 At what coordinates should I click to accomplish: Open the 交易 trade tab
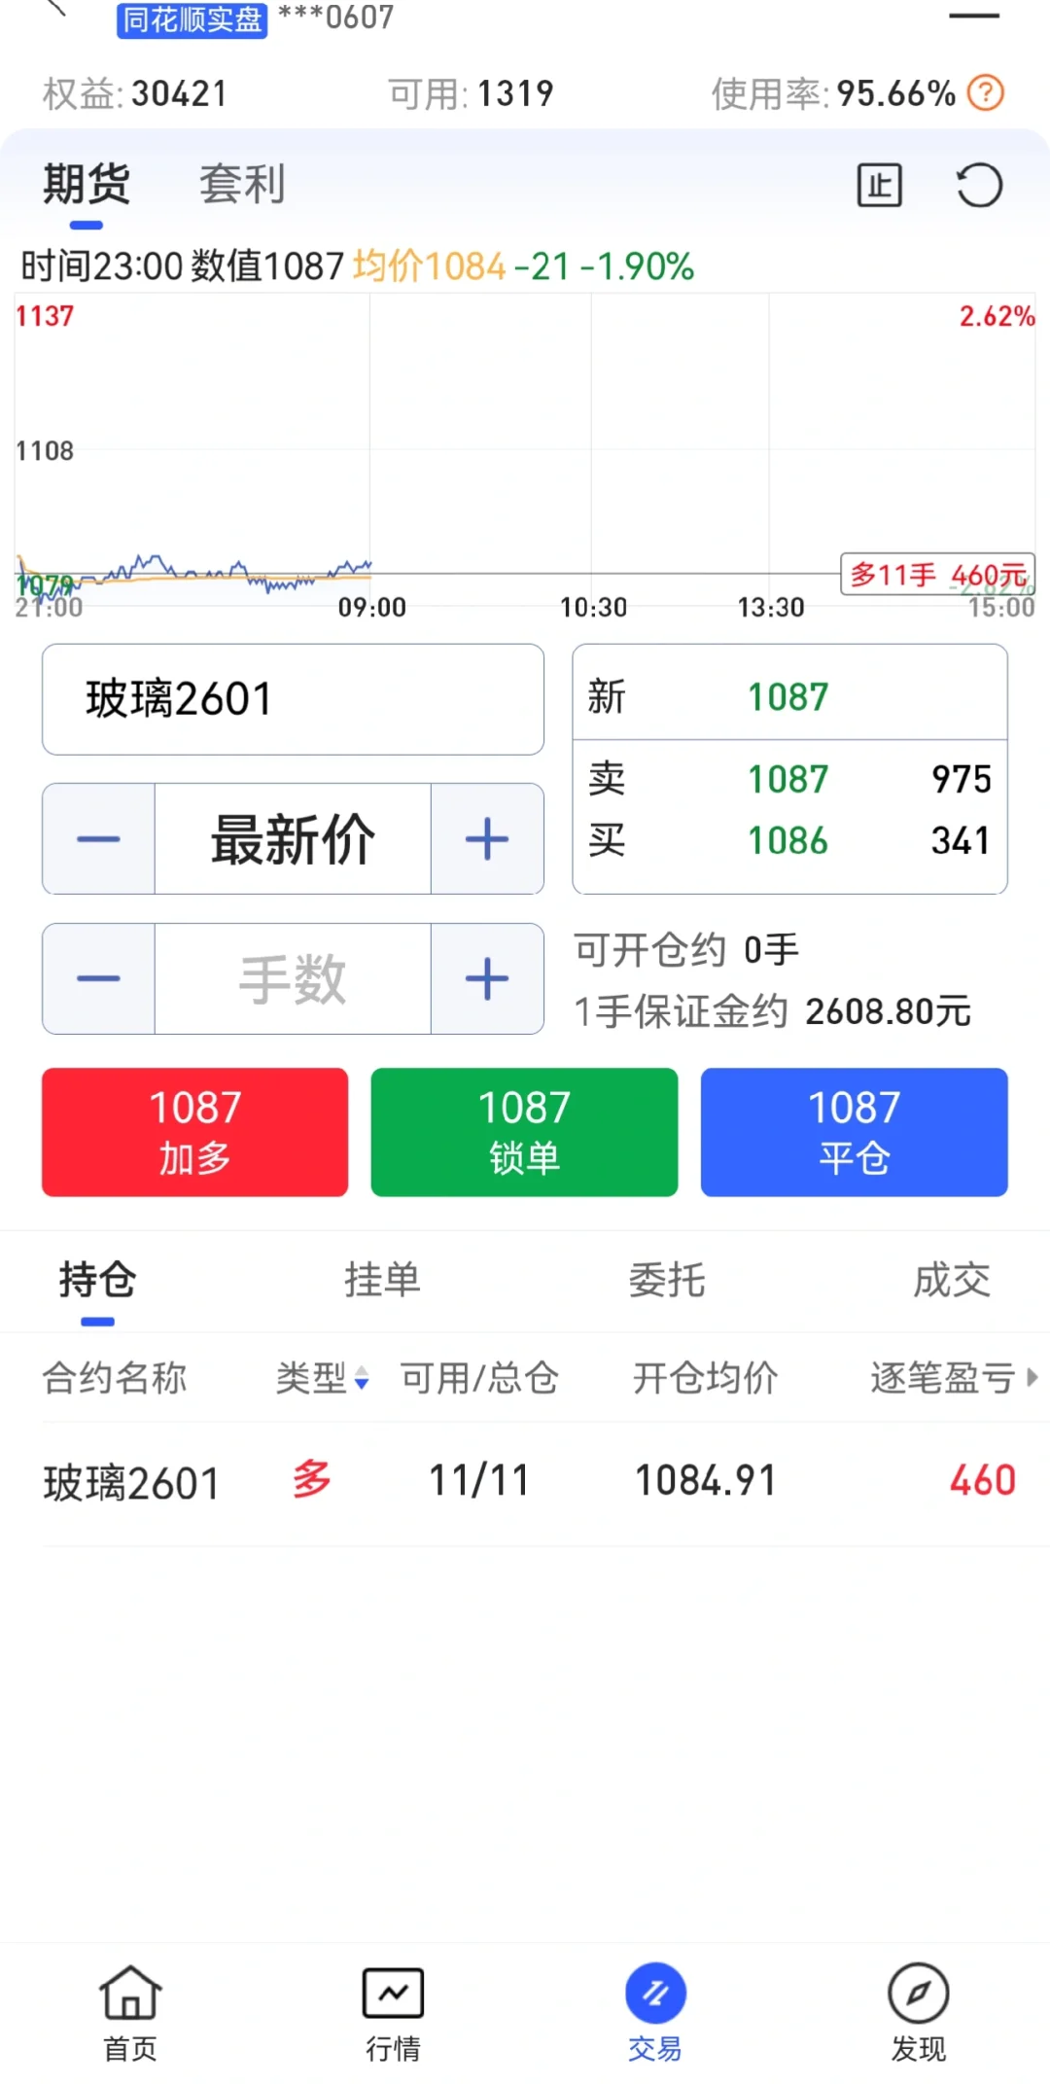(x=655, y=2012)
